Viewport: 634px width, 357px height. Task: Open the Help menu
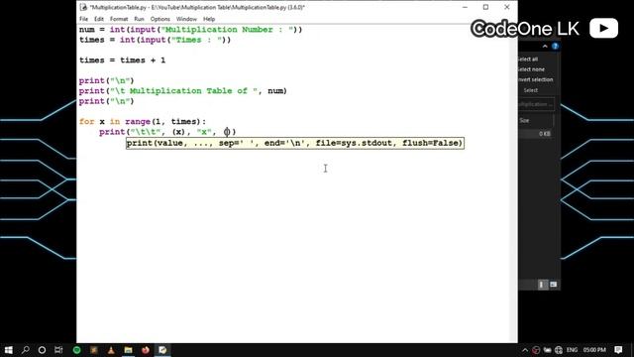click(x=209, y=19)
